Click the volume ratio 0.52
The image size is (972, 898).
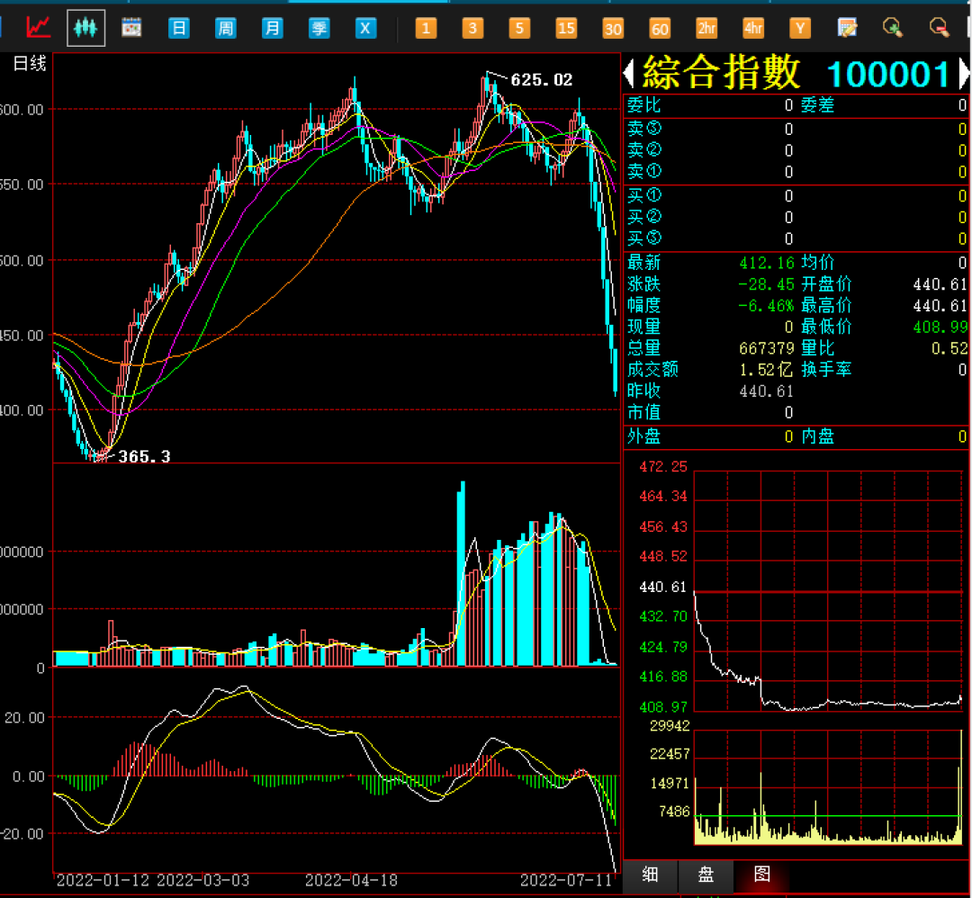[x=949, y=348]
